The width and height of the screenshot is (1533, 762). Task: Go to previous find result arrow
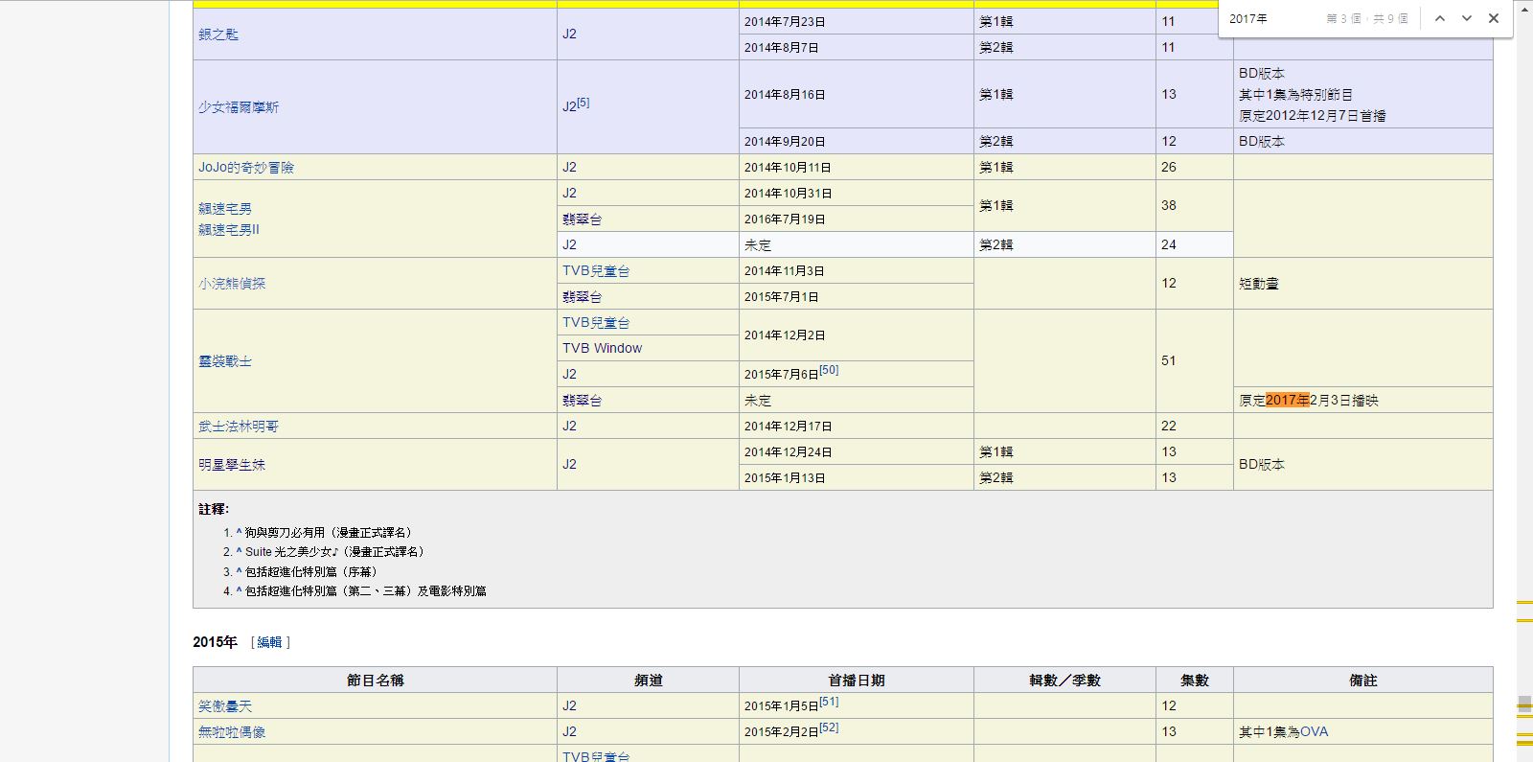1439,18
